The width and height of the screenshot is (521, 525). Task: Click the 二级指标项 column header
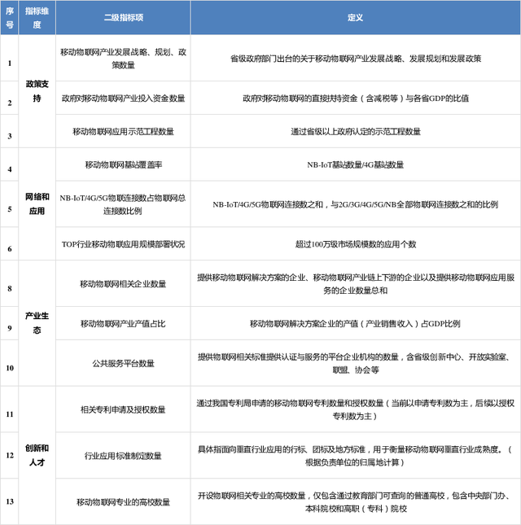coord(123,17)
